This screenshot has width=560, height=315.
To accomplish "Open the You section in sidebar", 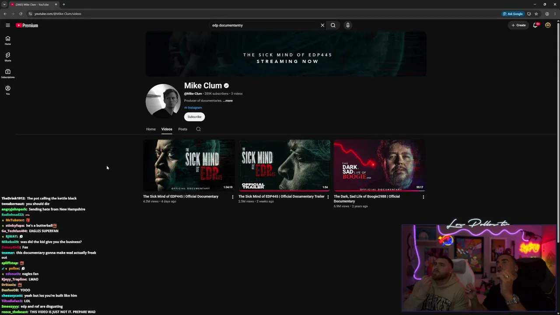I will tap(8, 90).
